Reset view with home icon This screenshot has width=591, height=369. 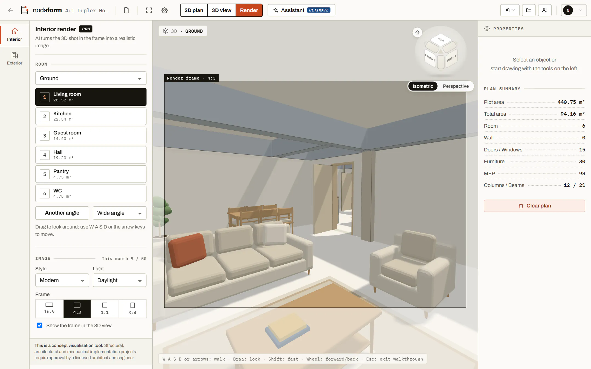[x=417, y=33]
